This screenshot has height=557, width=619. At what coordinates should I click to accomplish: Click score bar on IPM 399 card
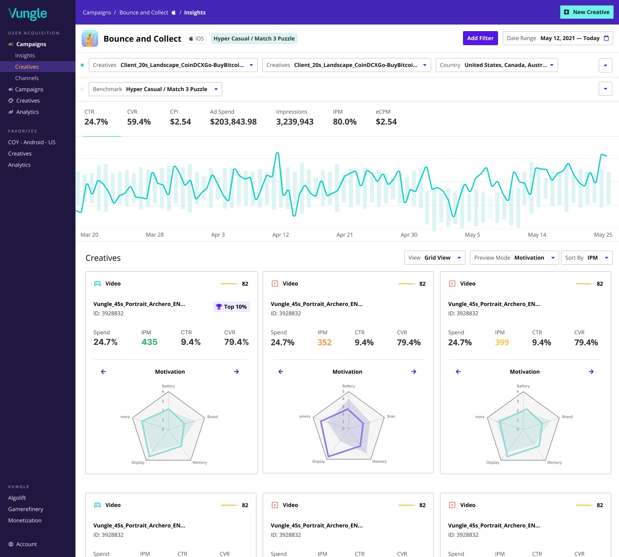[x=584, y=284]
